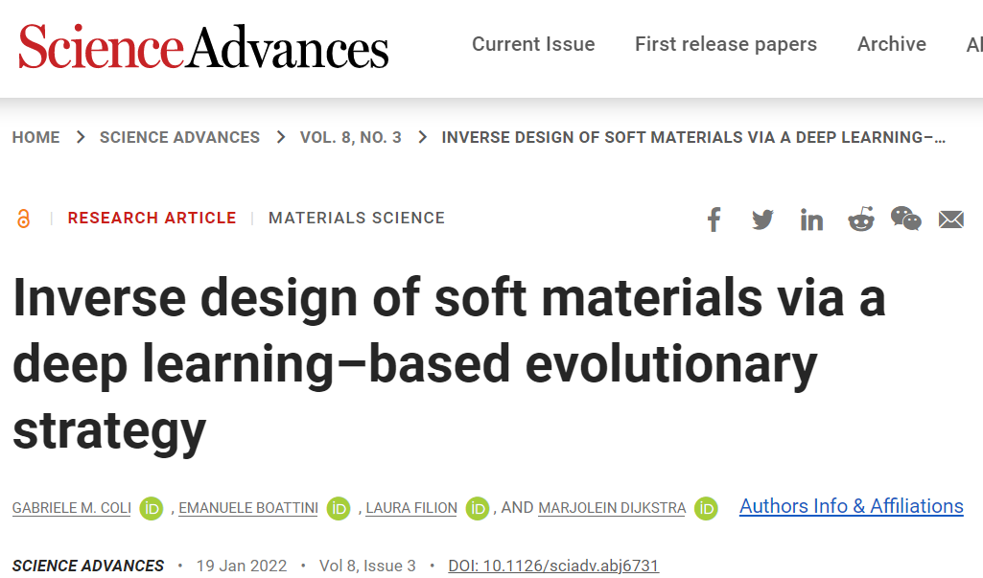983x578 pixels.
Task: Open the Current Issue menu
Action: click(x=533, y=44)
